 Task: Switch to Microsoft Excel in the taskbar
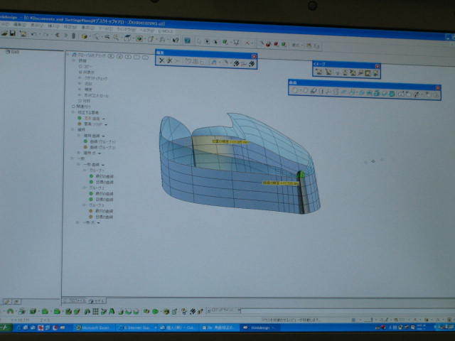pos(93,328)
